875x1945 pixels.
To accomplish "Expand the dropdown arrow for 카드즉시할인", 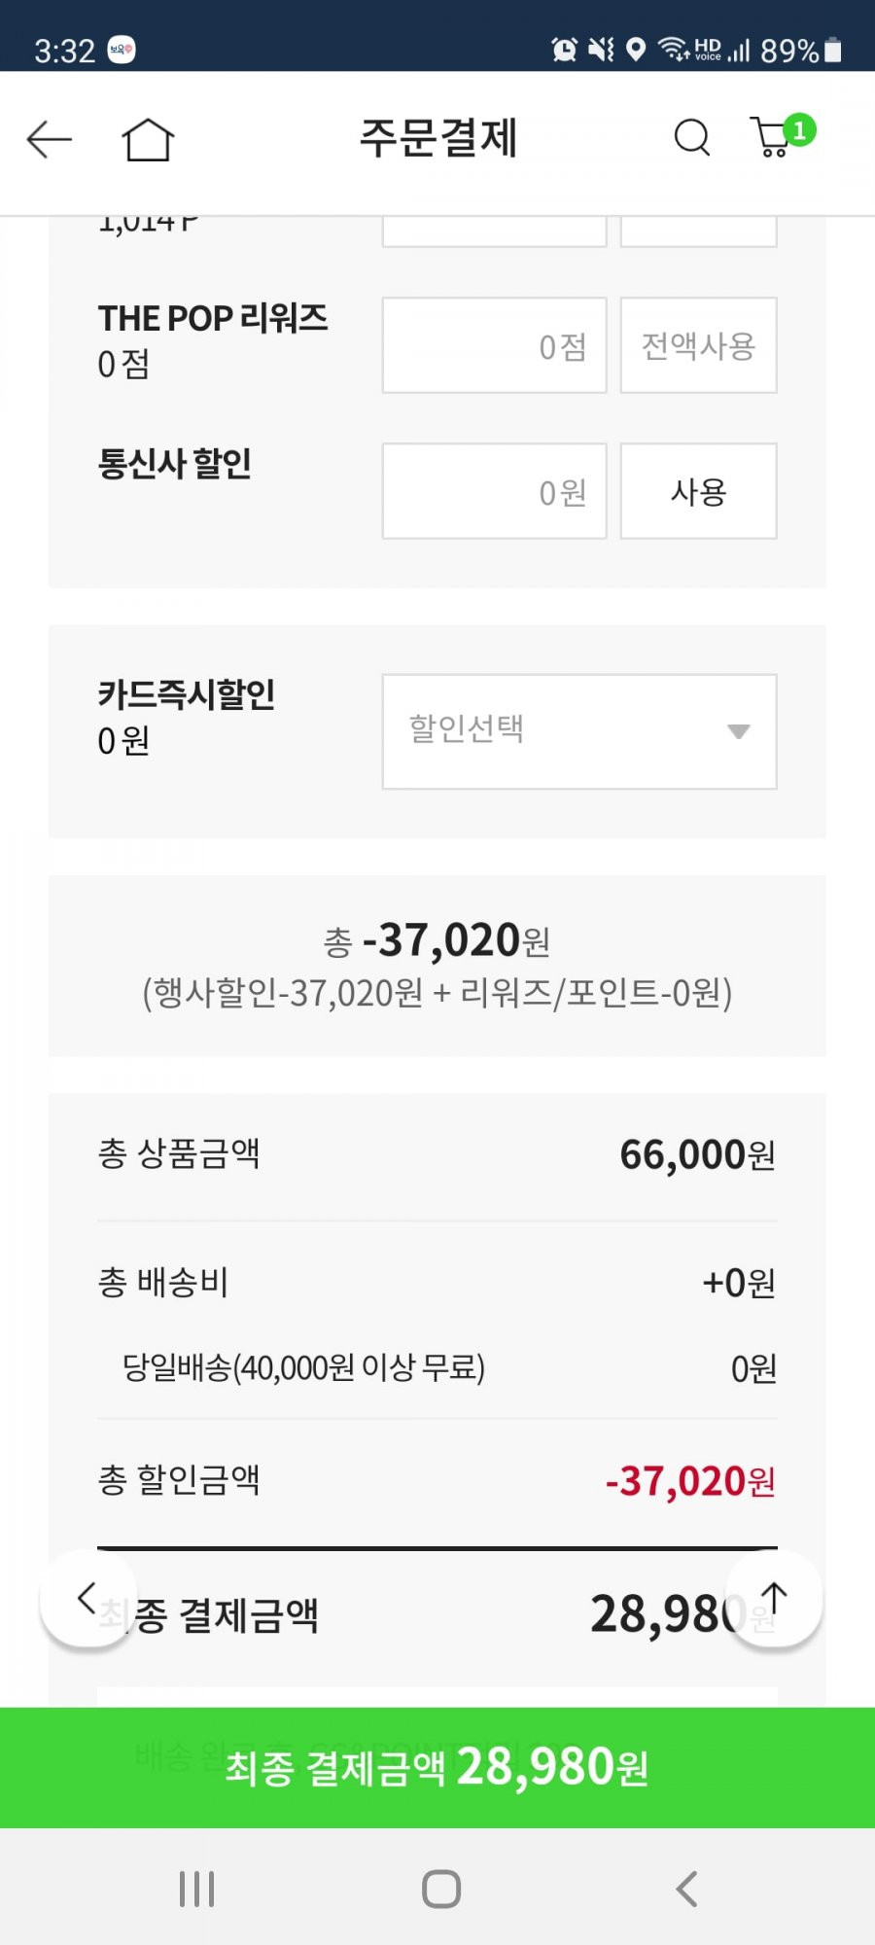I will 739,731.
